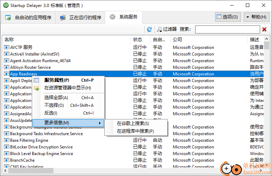This screenshot has width=272, height=176.
Task: Sort by 状态 column header
Action: pyautogui.click(x=141, y=39)
